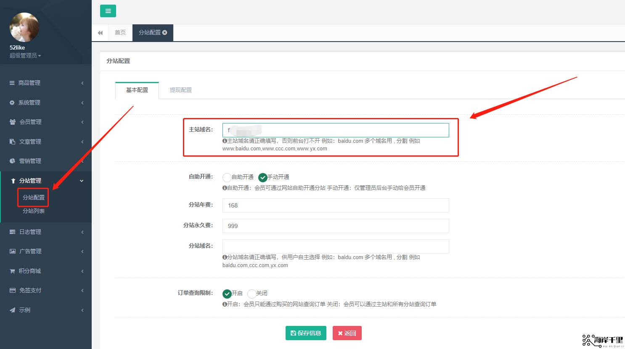625x349 pixels.
Task: Click the 商品管理 list icon in sidebar
Action: (x=12, y=83)
